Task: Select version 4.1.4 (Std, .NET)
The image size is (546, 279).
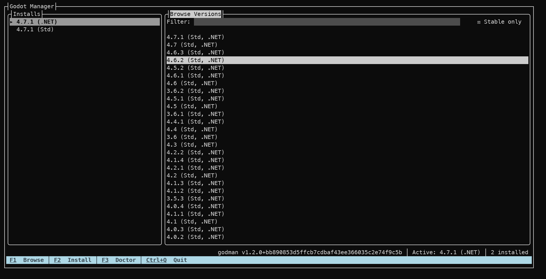Action: pos(347,160)
